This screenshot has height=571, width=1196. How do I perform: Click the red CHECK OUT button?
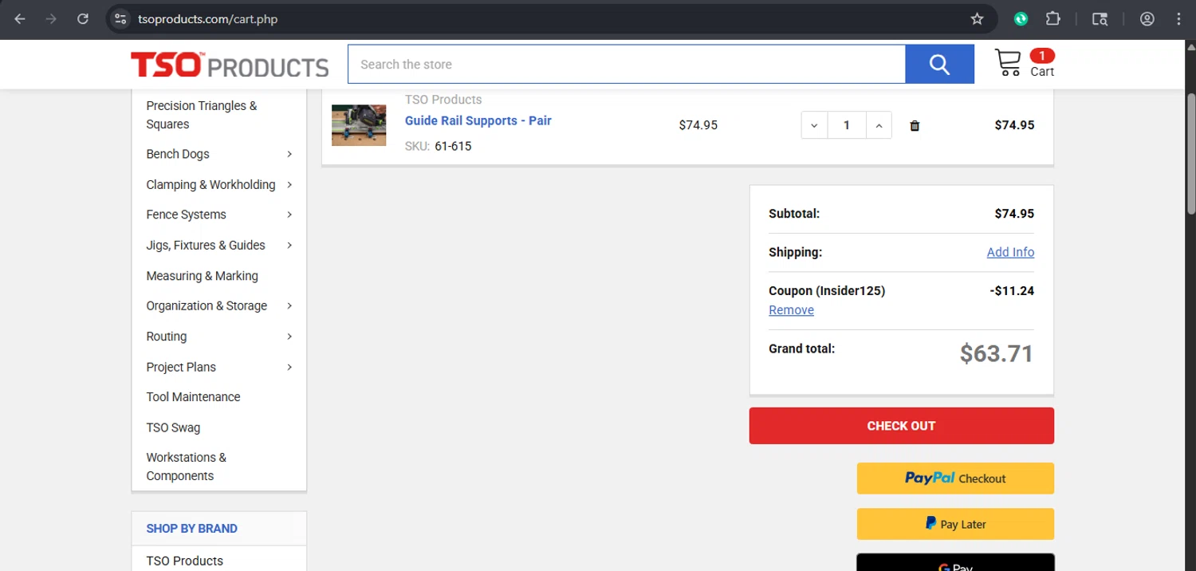click(x=901, y=426)
